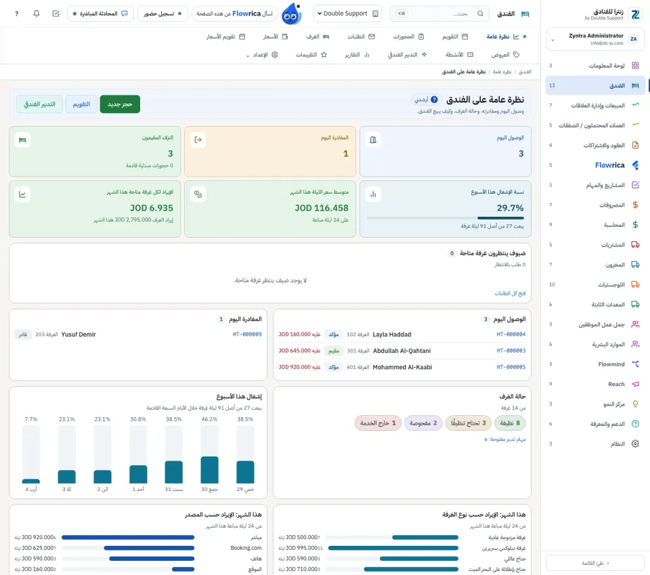Open the التقارير reports tab

(x=357, y=55)
